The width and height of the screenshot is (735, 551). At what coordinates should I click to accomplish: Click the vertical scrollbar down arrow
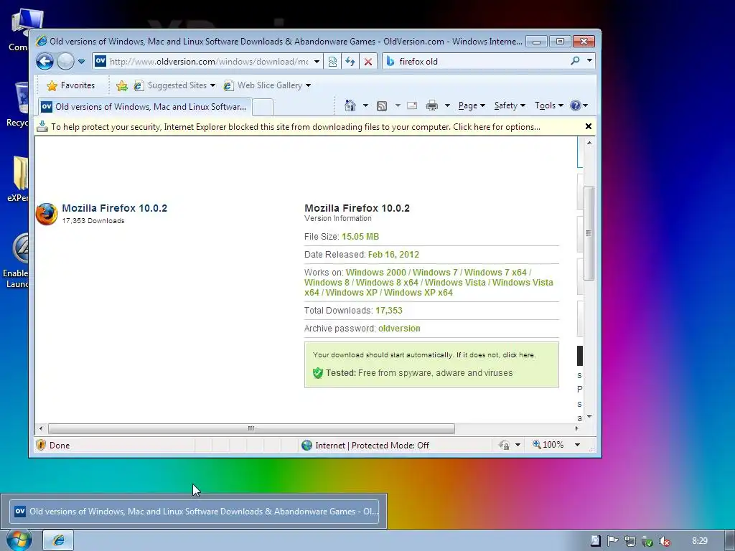tap(589, 417)
